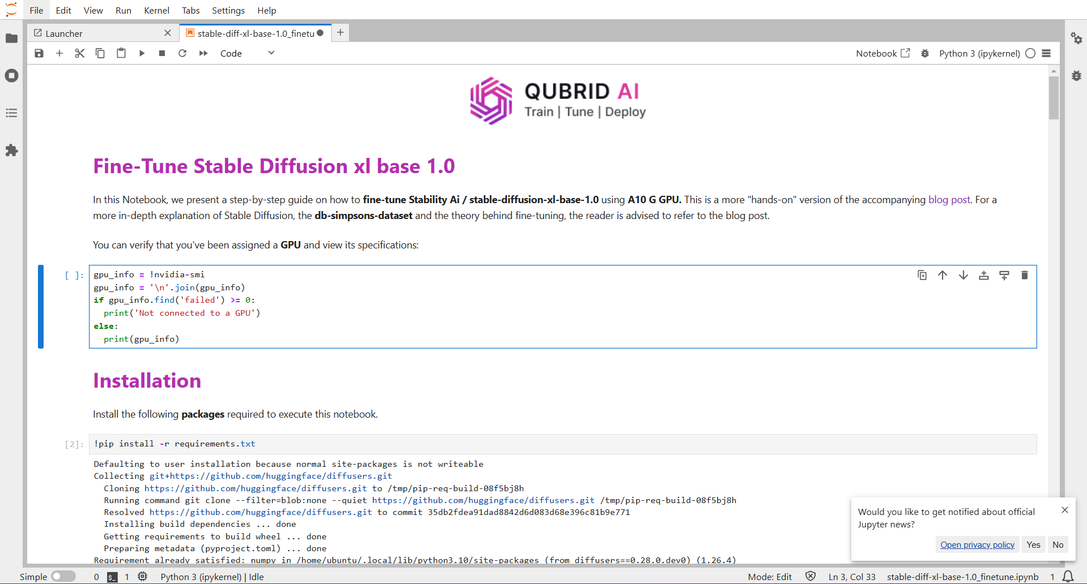Screen dimensions: 1087x584
Task: Open the Property Inspector gears icon
Action: [1076, 38]
